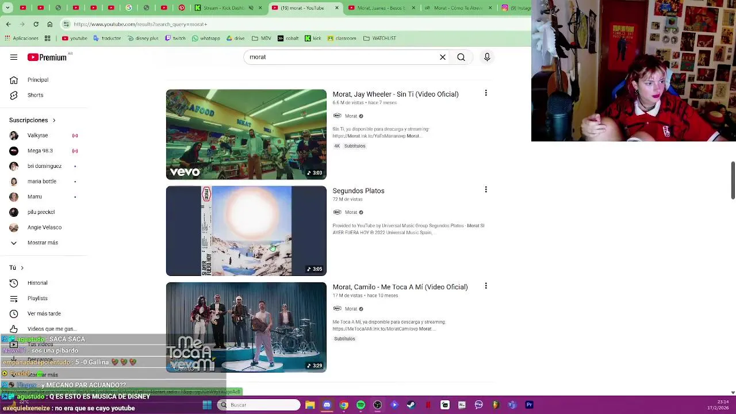
Task: Expand Mostrar más under subscriptions
Action: 41,243
